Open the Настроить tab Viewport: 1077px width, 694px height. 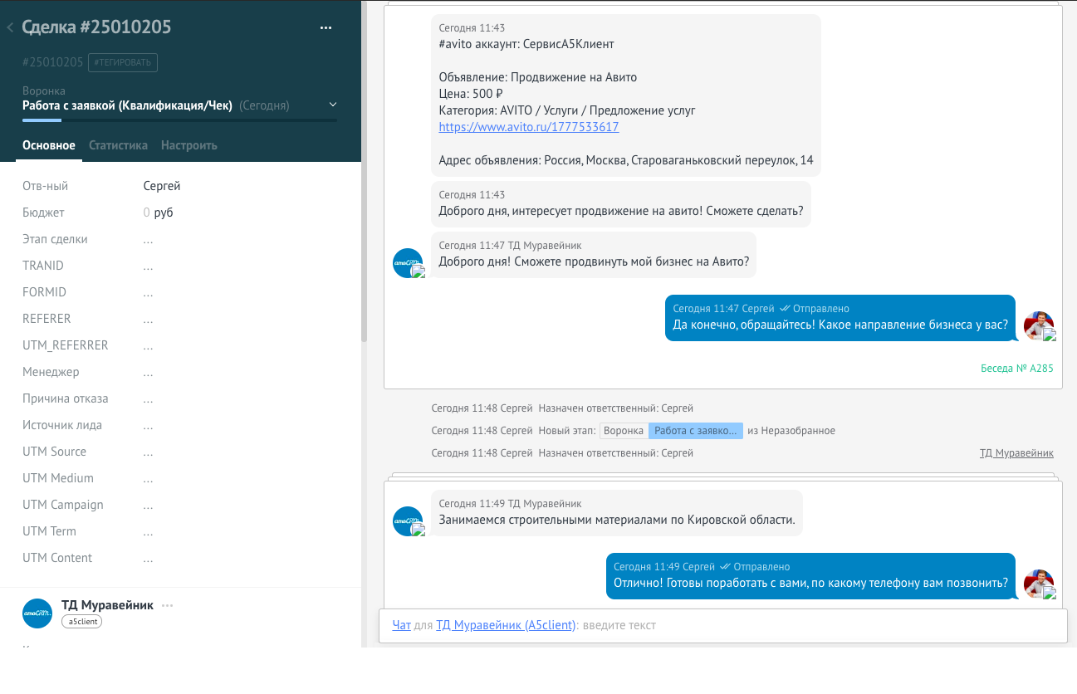(189, 145)
